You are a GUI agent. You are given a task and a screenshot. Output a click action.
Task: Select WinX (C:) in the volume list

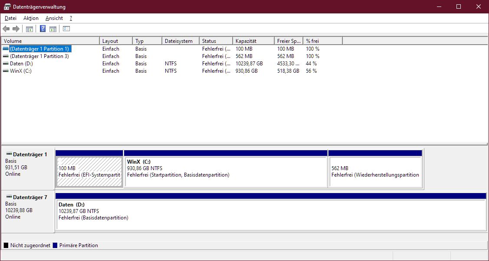click(20, 71)
